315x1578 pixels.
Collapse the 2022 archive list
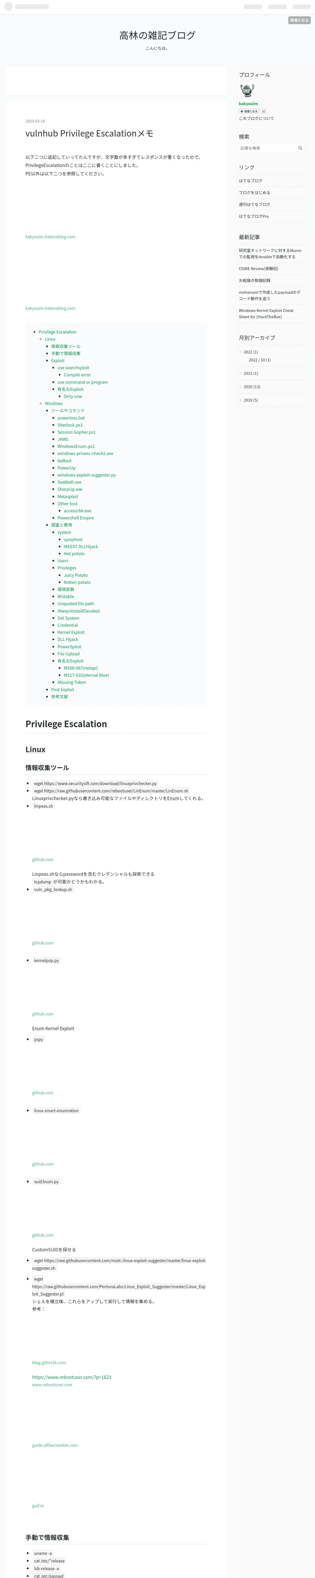[241, 352]
